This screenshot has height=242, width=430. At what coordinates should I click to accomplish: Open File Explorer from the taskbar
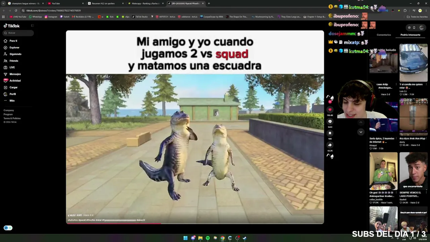click(200, 238)
